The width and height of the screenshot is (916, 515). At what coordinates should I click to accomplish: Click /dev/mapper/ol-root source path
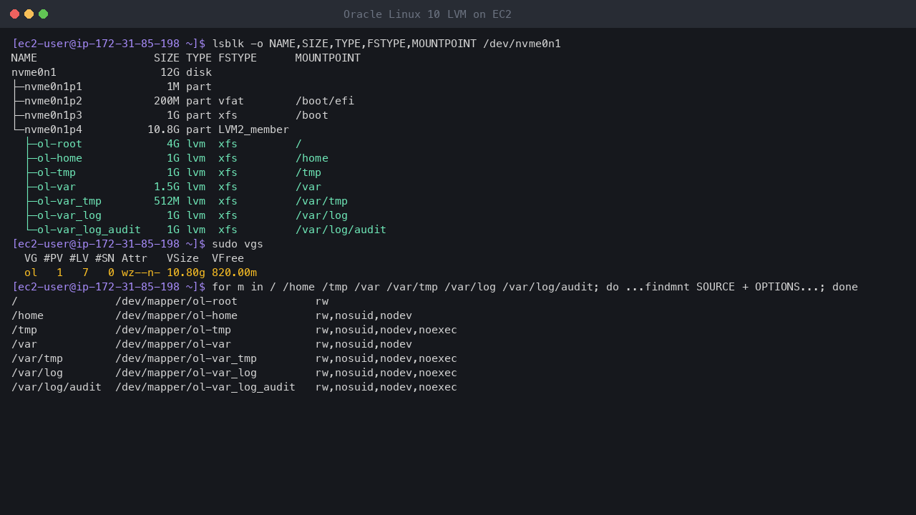tap(176, 301)
